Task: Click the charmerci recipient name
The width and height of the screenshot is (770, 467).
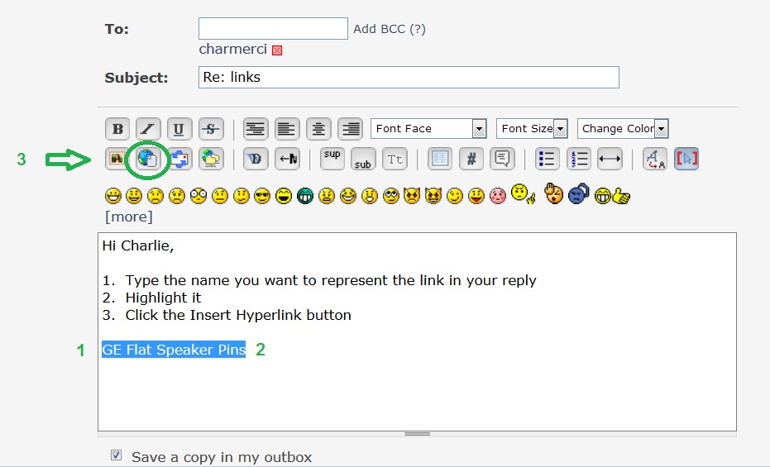Action: [x=232, y=49]
